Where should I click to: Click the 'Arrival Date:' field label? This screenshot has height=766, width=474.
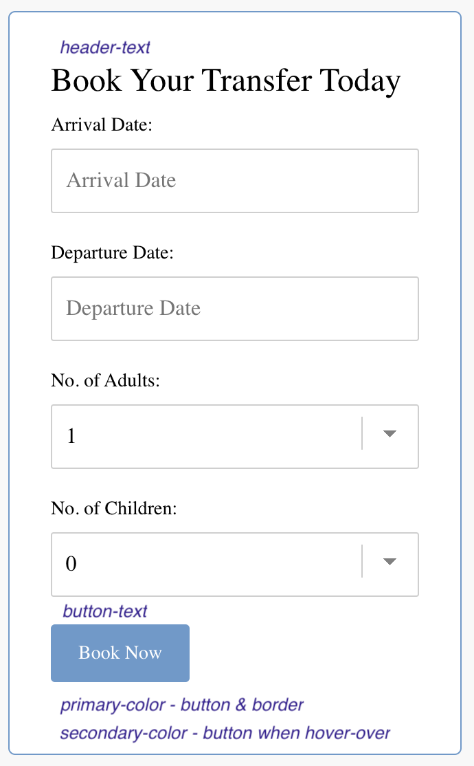[102, 124]
